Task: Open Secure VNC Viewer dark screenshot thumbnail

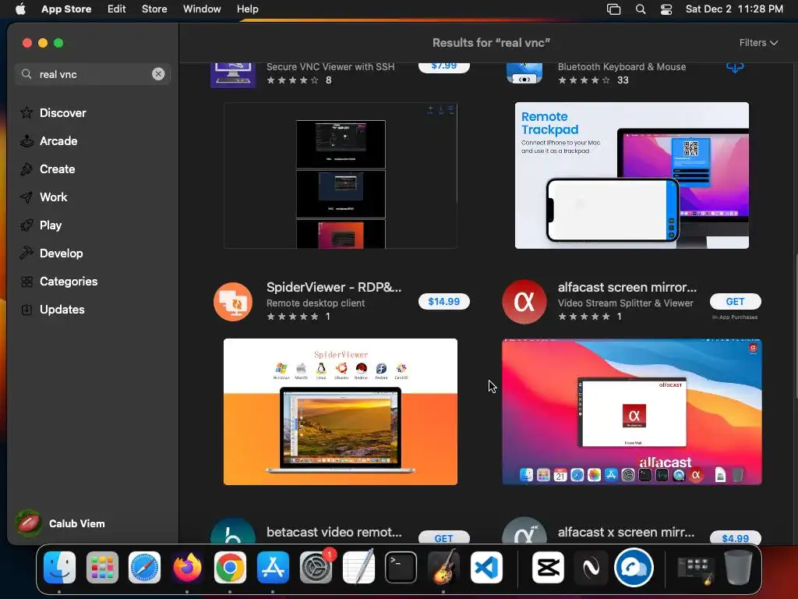Action: pos(341,175)
